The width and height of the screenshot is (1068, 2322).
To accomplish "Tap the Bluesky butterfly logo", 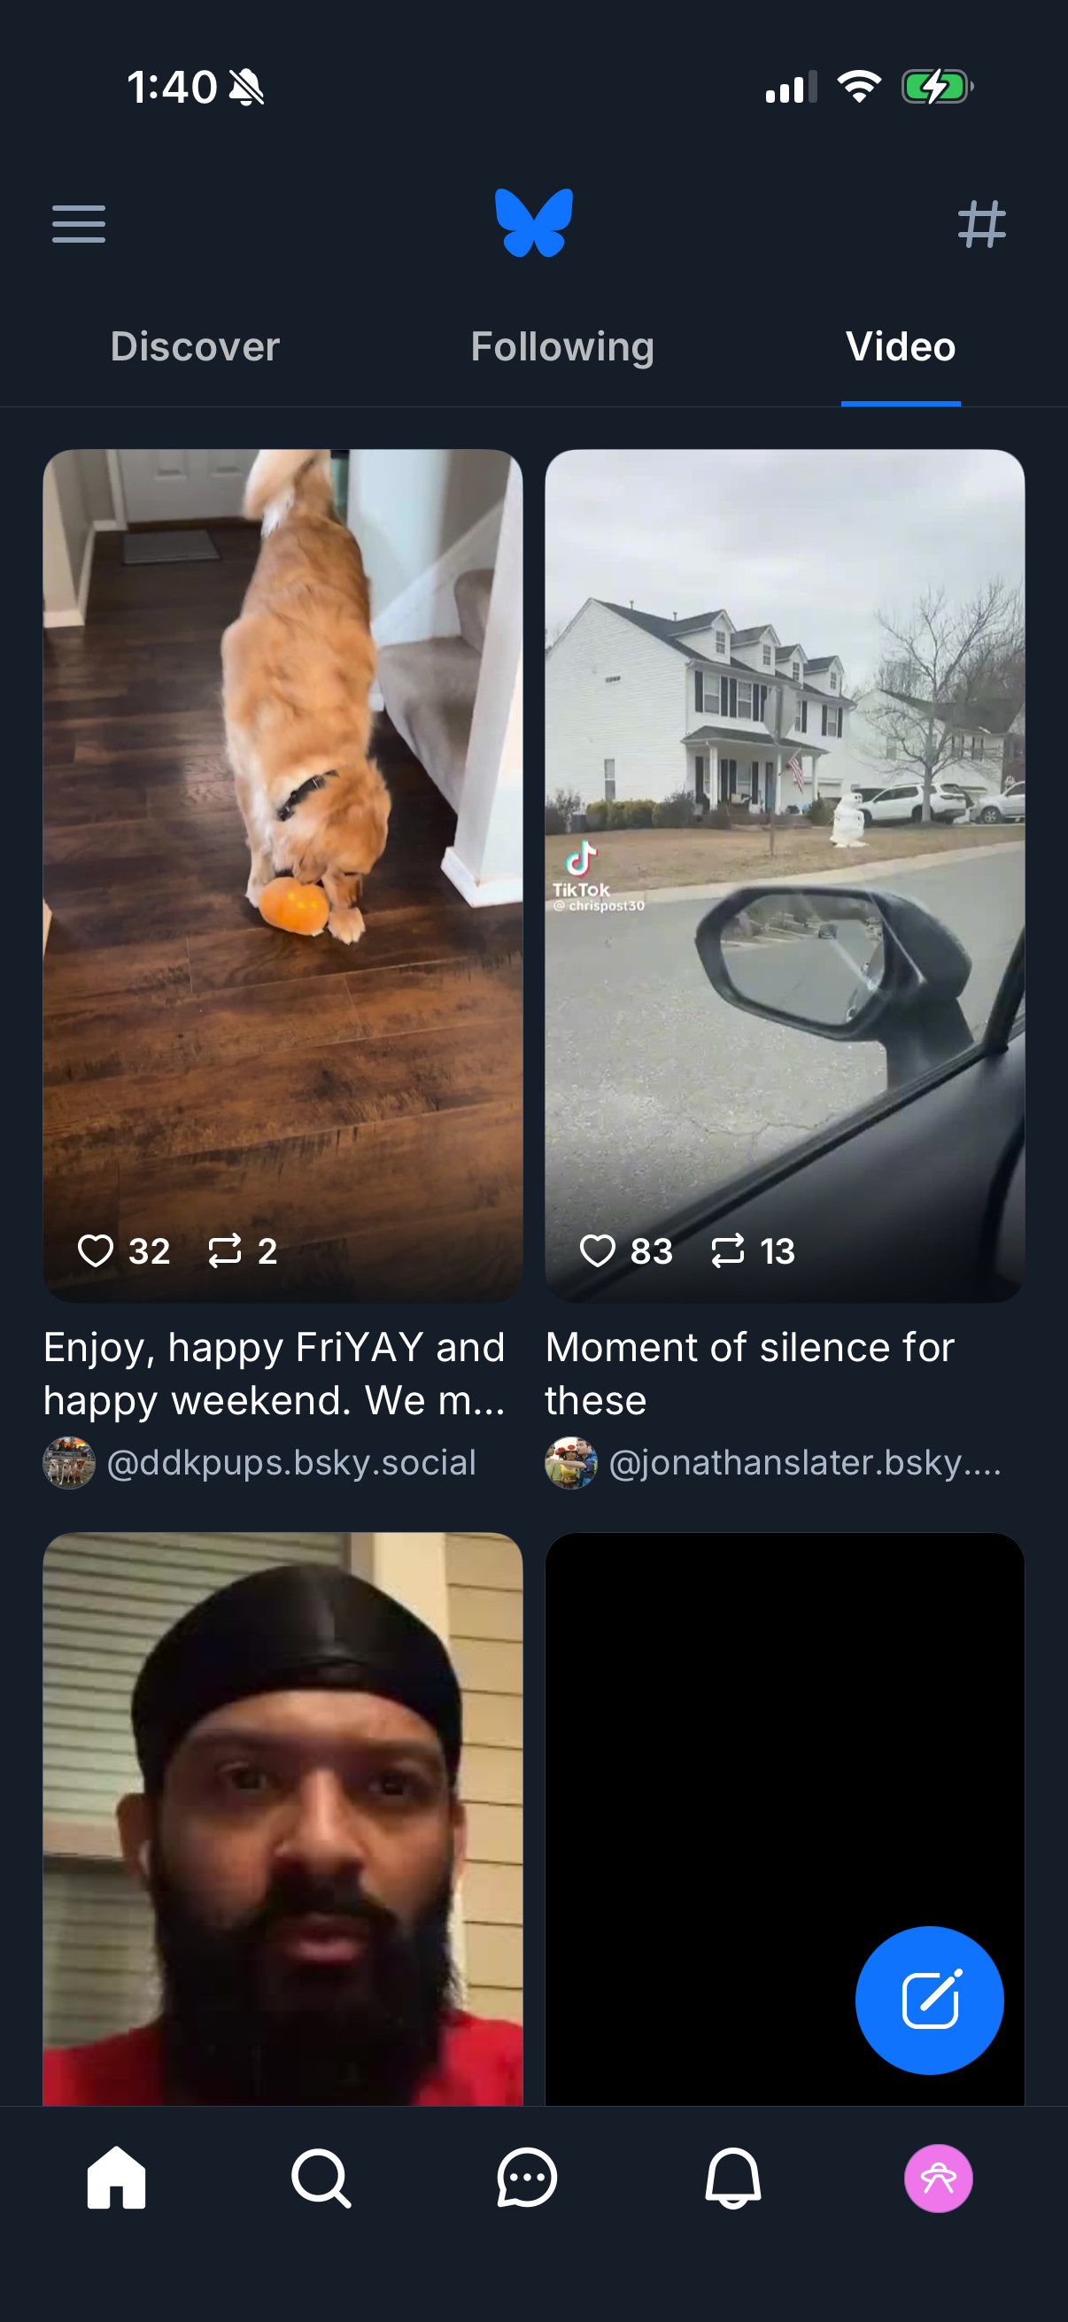I will click(x=533, y=224).
